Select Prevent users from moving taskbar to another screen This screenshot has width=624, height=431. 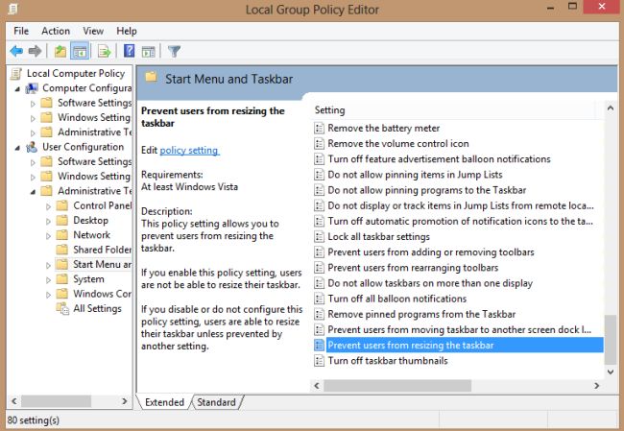click(459, 330)
